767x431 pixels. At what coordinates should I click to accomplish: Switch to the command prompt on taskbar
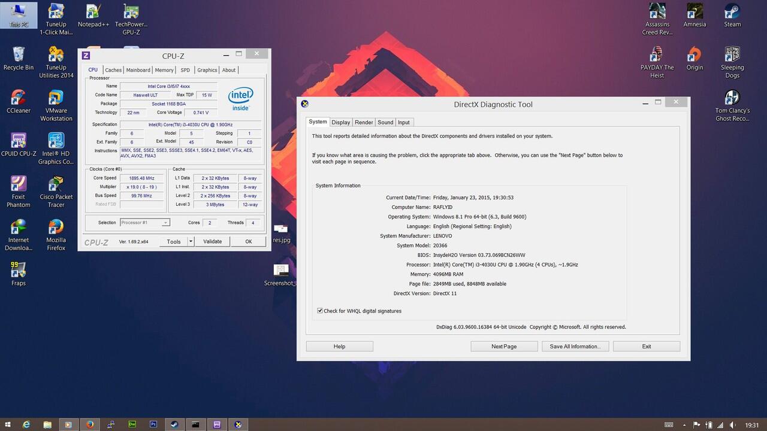(x=195, y=424)
